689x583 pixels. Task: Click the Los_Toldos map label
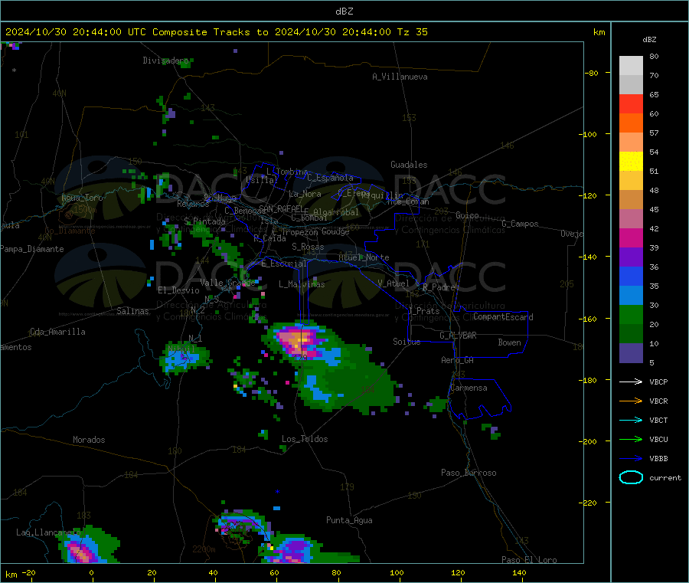click(x=305, y=439)
